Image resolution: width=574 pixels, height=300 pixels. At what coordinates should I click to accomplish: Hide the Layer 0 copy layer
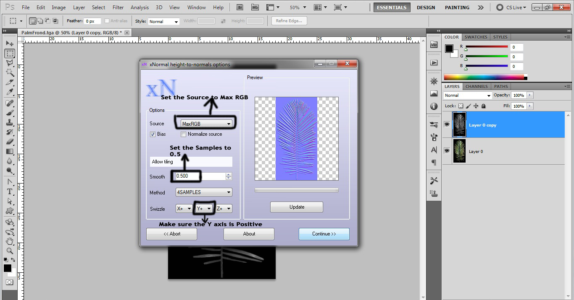[x=447, y=124]
